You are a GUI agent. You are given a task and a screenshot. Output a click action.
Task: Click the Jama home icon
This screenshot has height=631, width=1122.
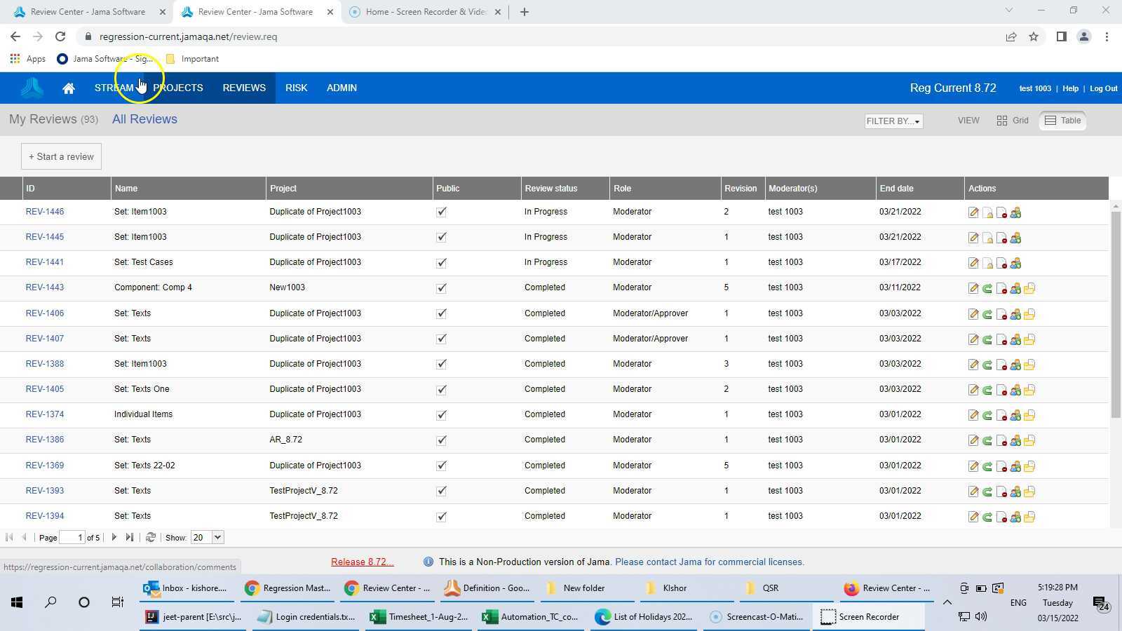click(x=68, y=88)
